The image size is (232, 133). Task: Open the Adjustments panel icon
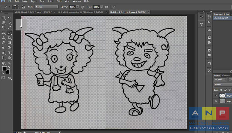click(x=209, y=50)
